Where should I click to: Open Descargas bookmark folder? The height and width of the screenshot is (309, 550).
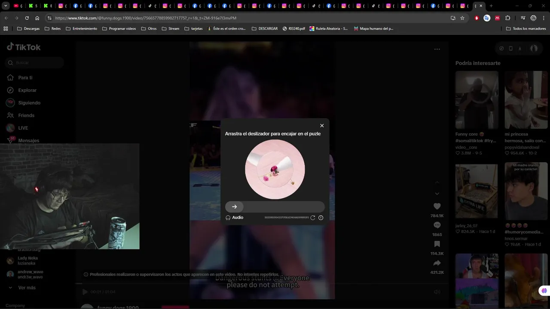coord(28,29)
